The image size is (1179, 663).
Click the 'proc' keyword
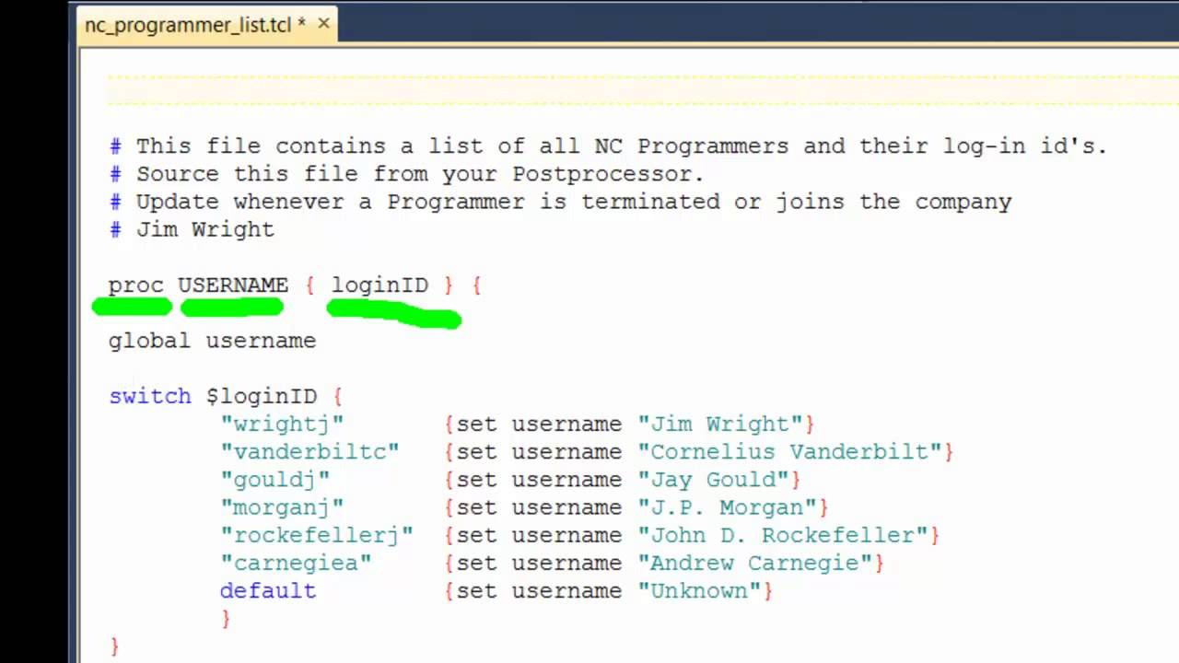(x=135, y=285)
